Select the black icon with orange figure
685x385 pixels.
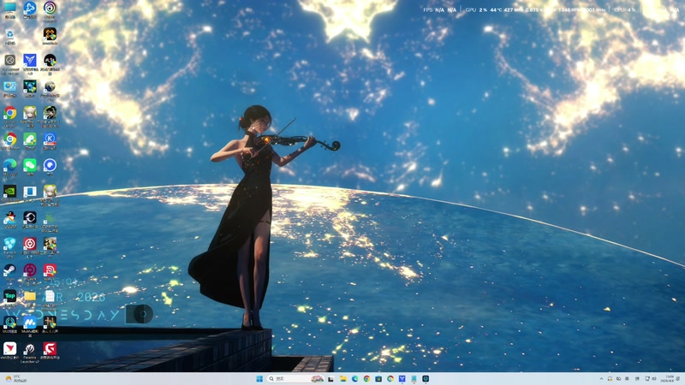pyautogui.click(x=50, y=34)
